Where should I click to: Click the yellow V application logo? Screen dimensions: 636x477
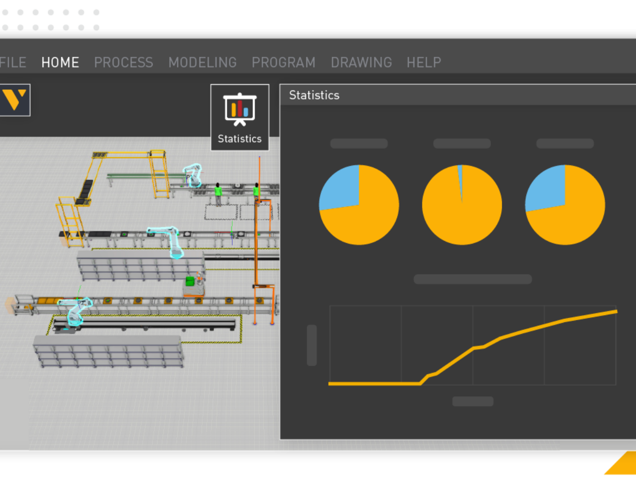[14, 100]
